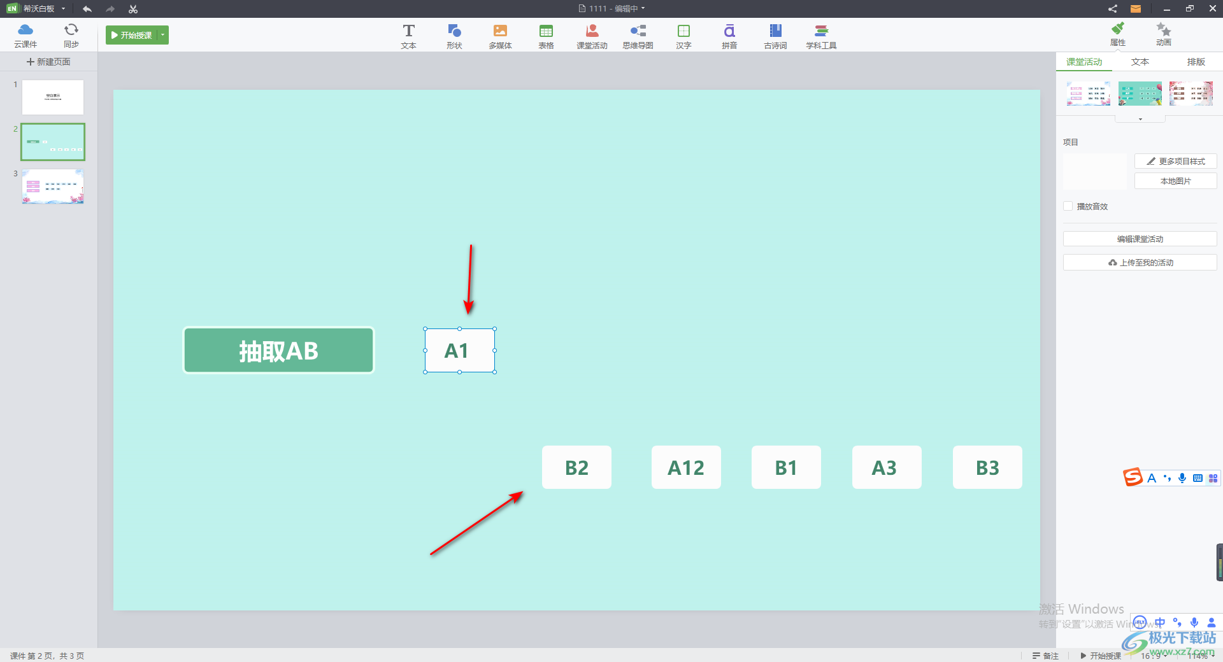This screenshot has width=1223, height=662.
Task: Choose the teal balloon activity template
Action: tap(1140, 94)
